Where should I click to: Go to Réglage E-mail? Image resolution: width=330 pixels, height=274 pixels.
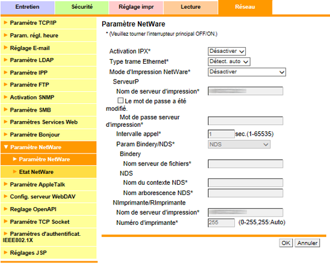[x=49, y=48]
